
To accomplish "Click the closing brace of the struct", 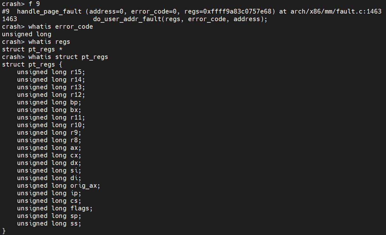I will (x=4, y=231).
